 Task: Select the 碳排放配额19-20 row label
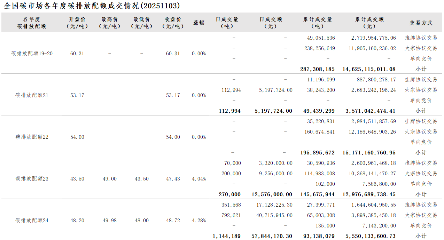pos(32,54)
